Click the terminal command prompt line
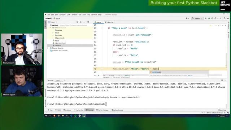This screenshot has width=231, height=130. pos(77,104)
